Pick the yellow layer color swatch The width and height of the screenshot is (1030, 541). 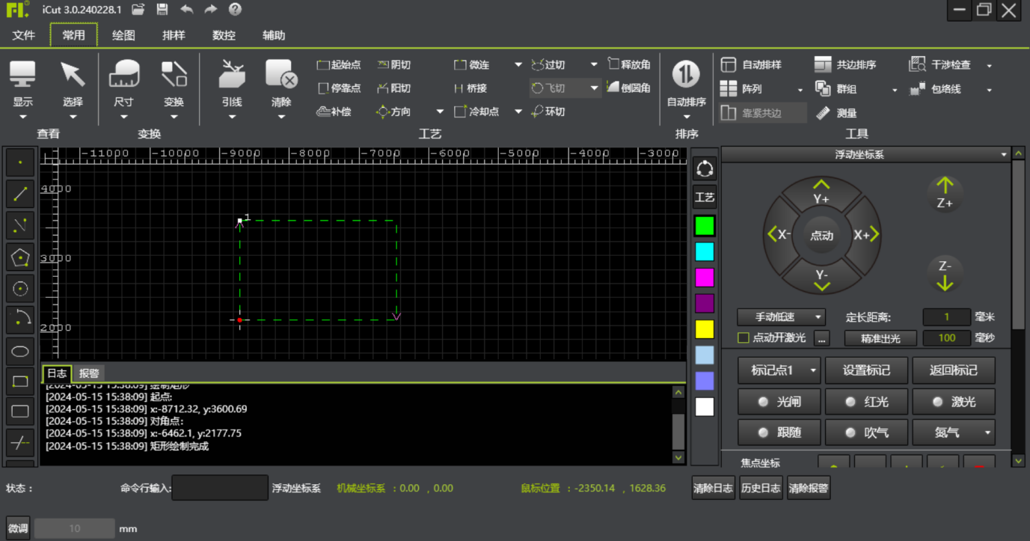click(x=705, y=329)
